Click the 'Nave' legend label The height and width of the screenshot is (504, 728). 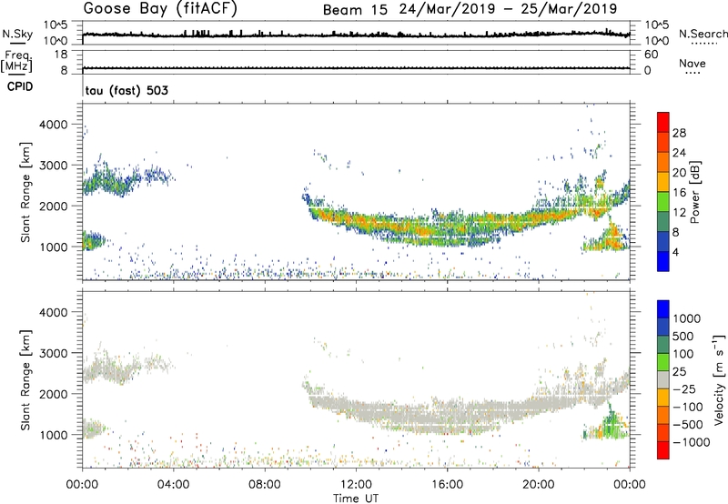point(693,63)
